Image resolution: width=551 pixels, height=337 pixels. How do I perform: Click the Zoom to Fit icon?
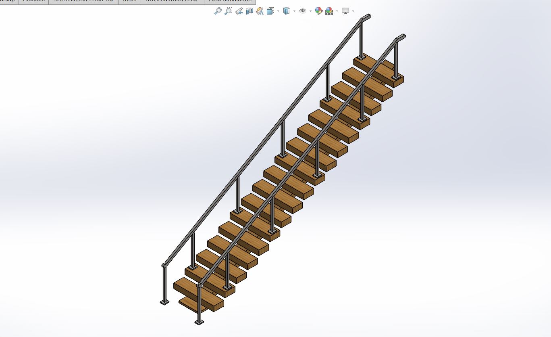click(218, 11)
